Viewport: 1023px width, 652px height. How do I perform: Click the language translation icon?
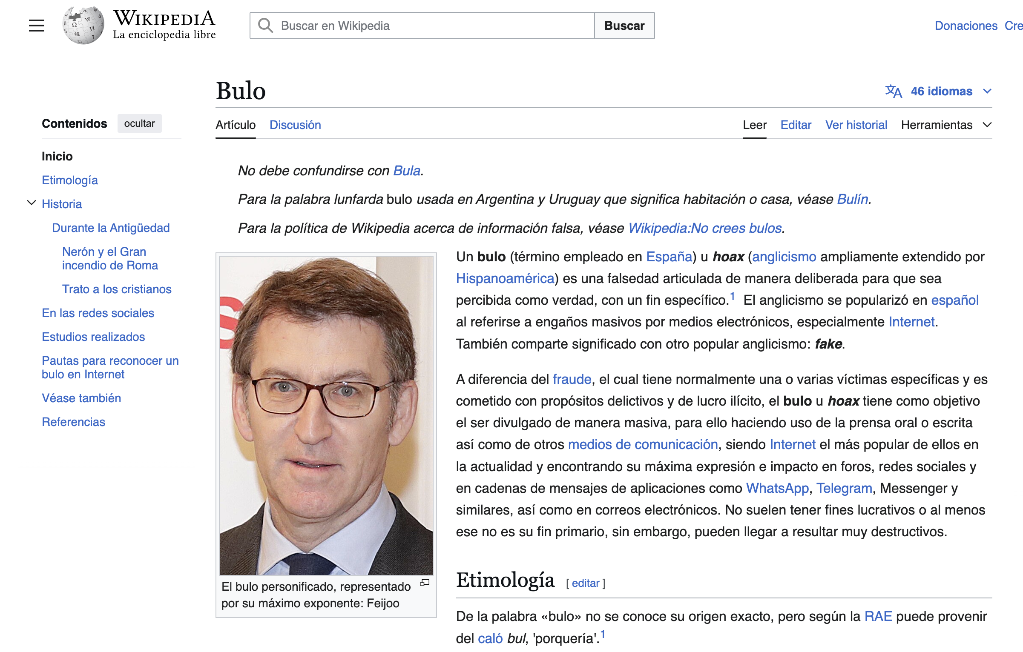click(x=894, y=91)
